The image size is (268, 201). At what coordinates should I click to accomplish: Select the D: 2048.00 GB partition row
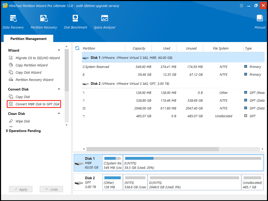173,108
